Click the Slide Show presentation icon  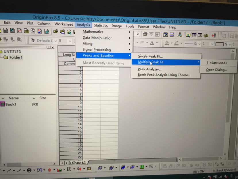point(151,34)
